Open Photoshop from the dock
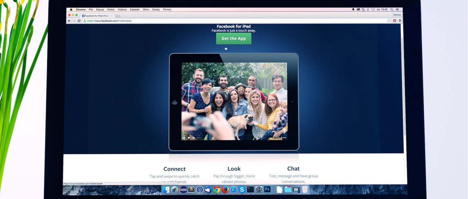 coord(267,189)
